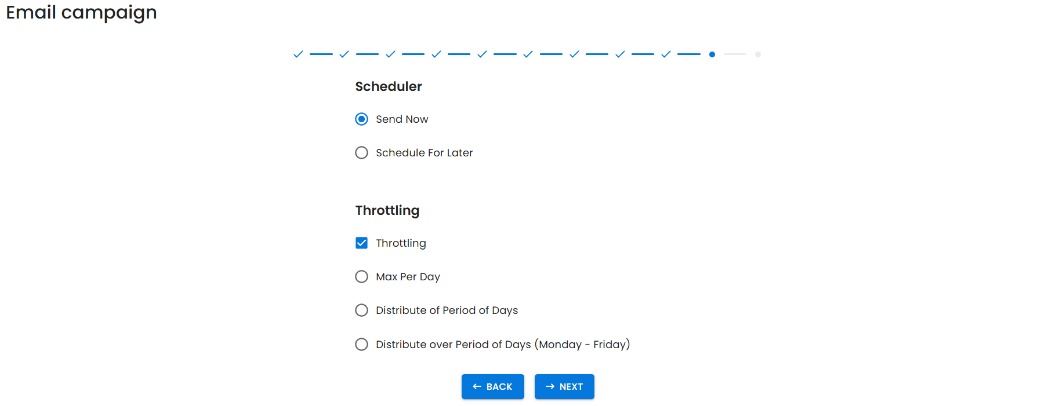This screenshot has width=1041, height=406.
Task: Click the fourth completed step checkmark
Action: [436, 54]
